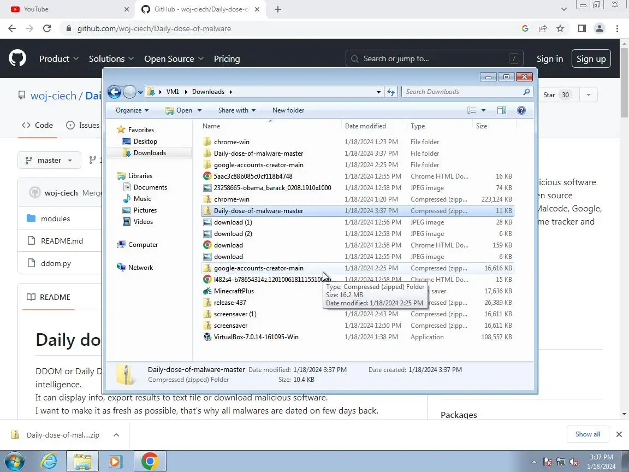
Task: Click the Google icon in address bar
Action: [525, 28]
